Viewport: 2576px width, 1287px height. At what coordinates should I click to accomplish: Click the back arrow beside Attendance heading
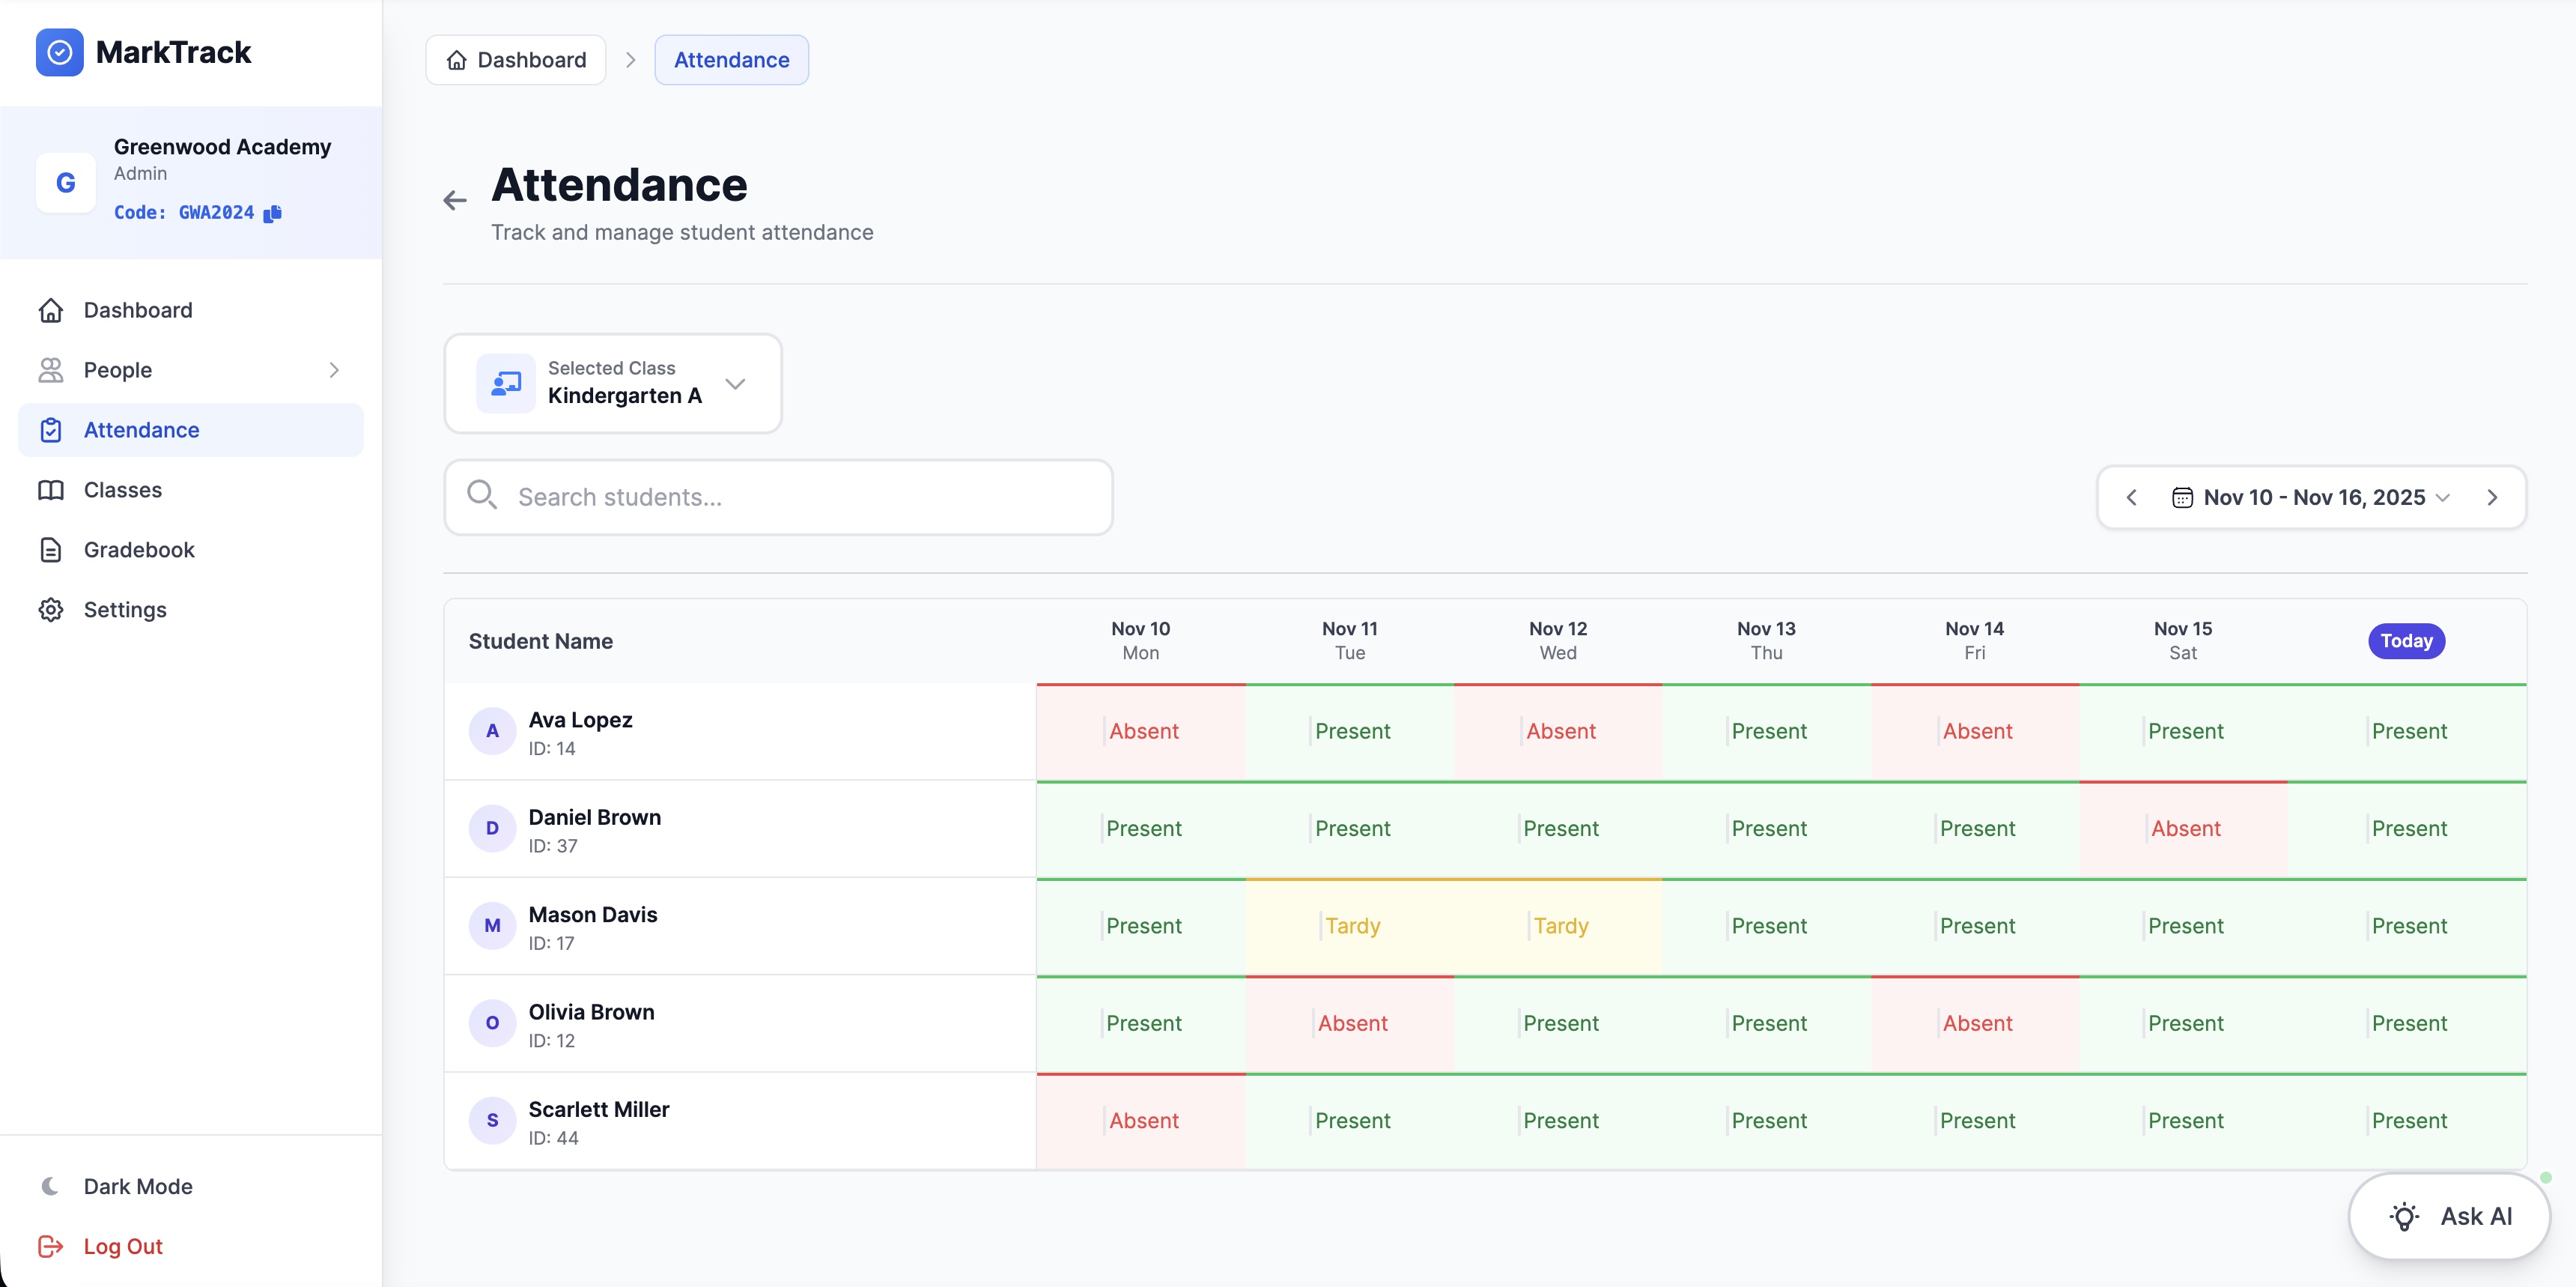tap(455, 200)
